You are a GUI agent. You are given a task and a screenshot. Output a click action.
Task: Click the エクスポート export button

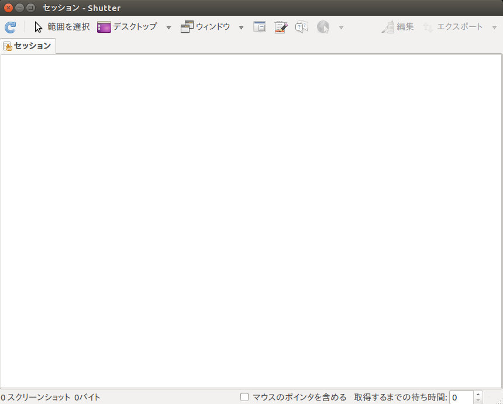pyautogui.click(x=453, y=27)
